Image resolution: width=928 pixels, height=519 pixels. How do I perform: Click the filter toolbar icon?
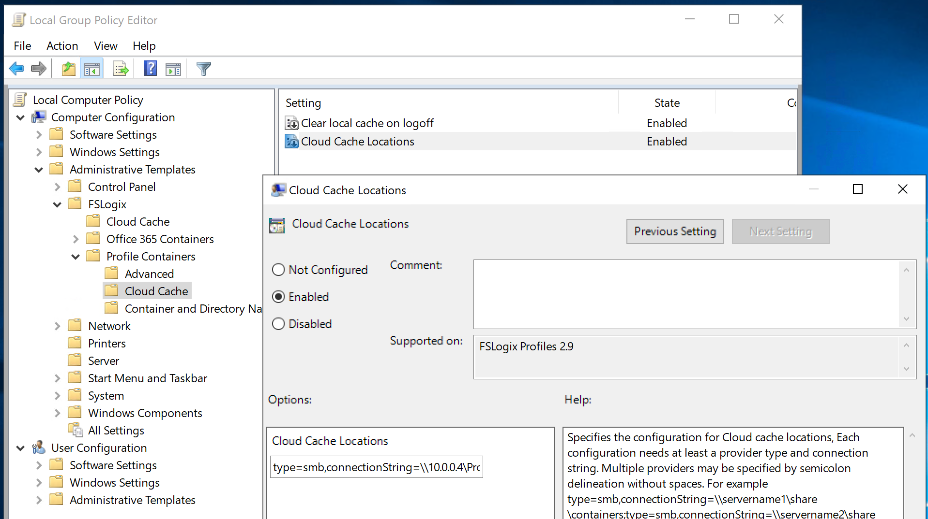[203, 68]
